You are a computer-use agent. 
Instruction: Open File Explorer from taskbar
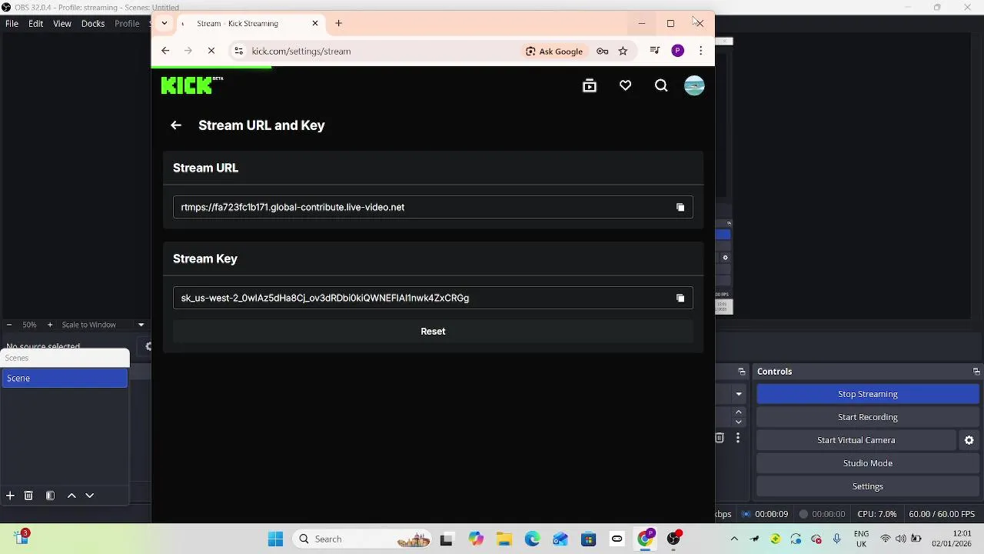[504, 539]
